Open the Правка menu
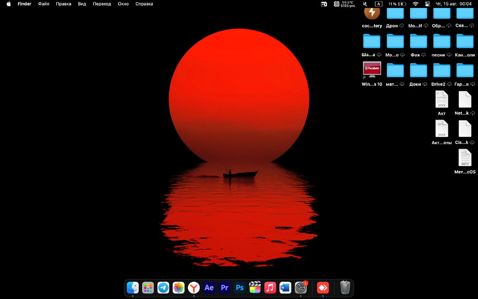Screen dimensions: 478x299 (64, 4)
